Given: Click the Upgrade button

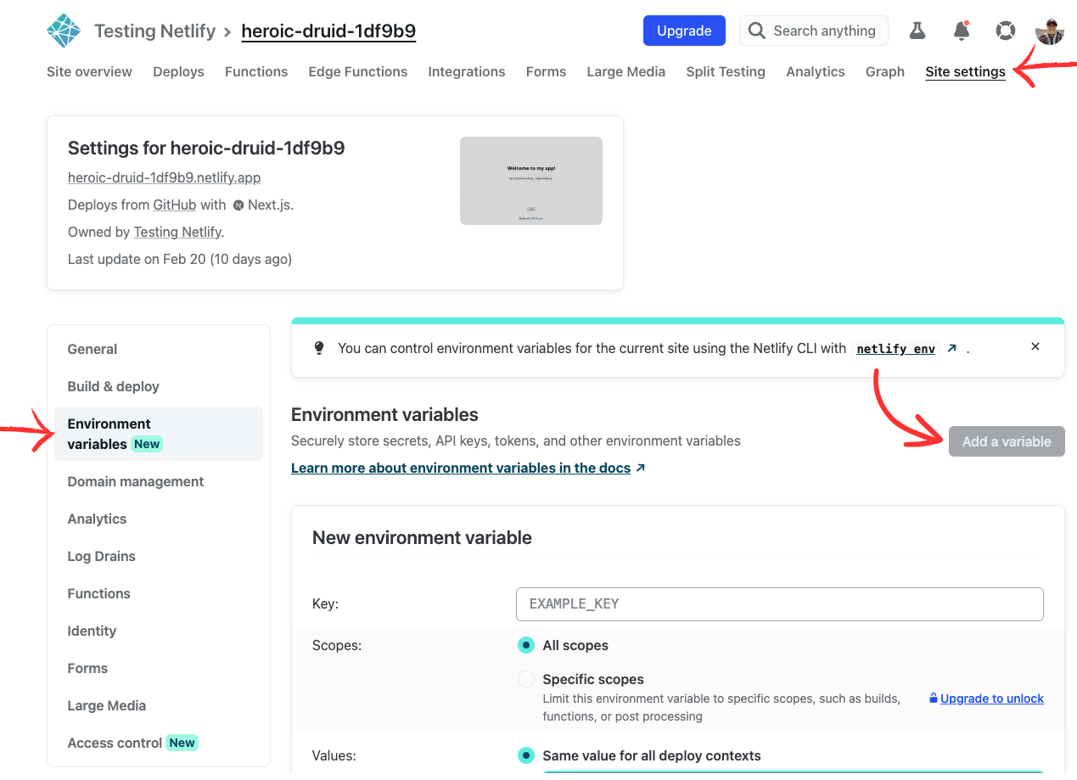Looking at the screenshot, I should 684,31.
